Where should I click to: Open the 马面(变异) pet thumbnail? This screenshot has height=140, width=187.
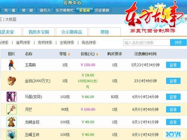(x=12, y=97)
